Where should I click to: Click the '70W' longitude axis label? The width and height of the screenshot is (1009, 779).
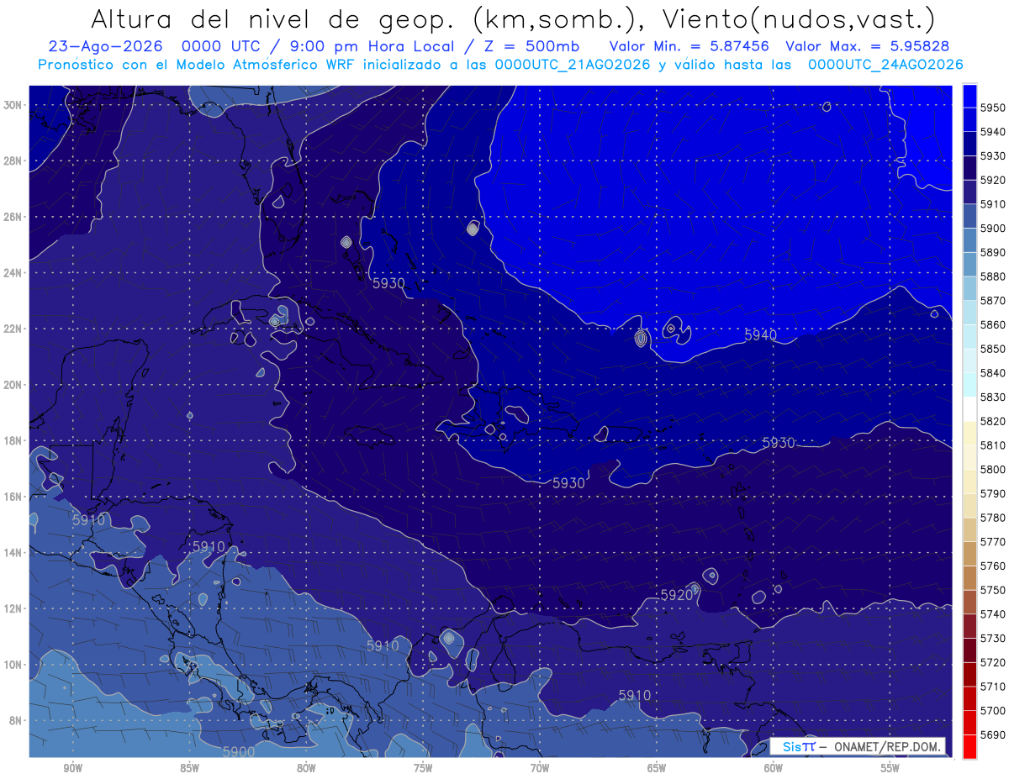(540, 768)
